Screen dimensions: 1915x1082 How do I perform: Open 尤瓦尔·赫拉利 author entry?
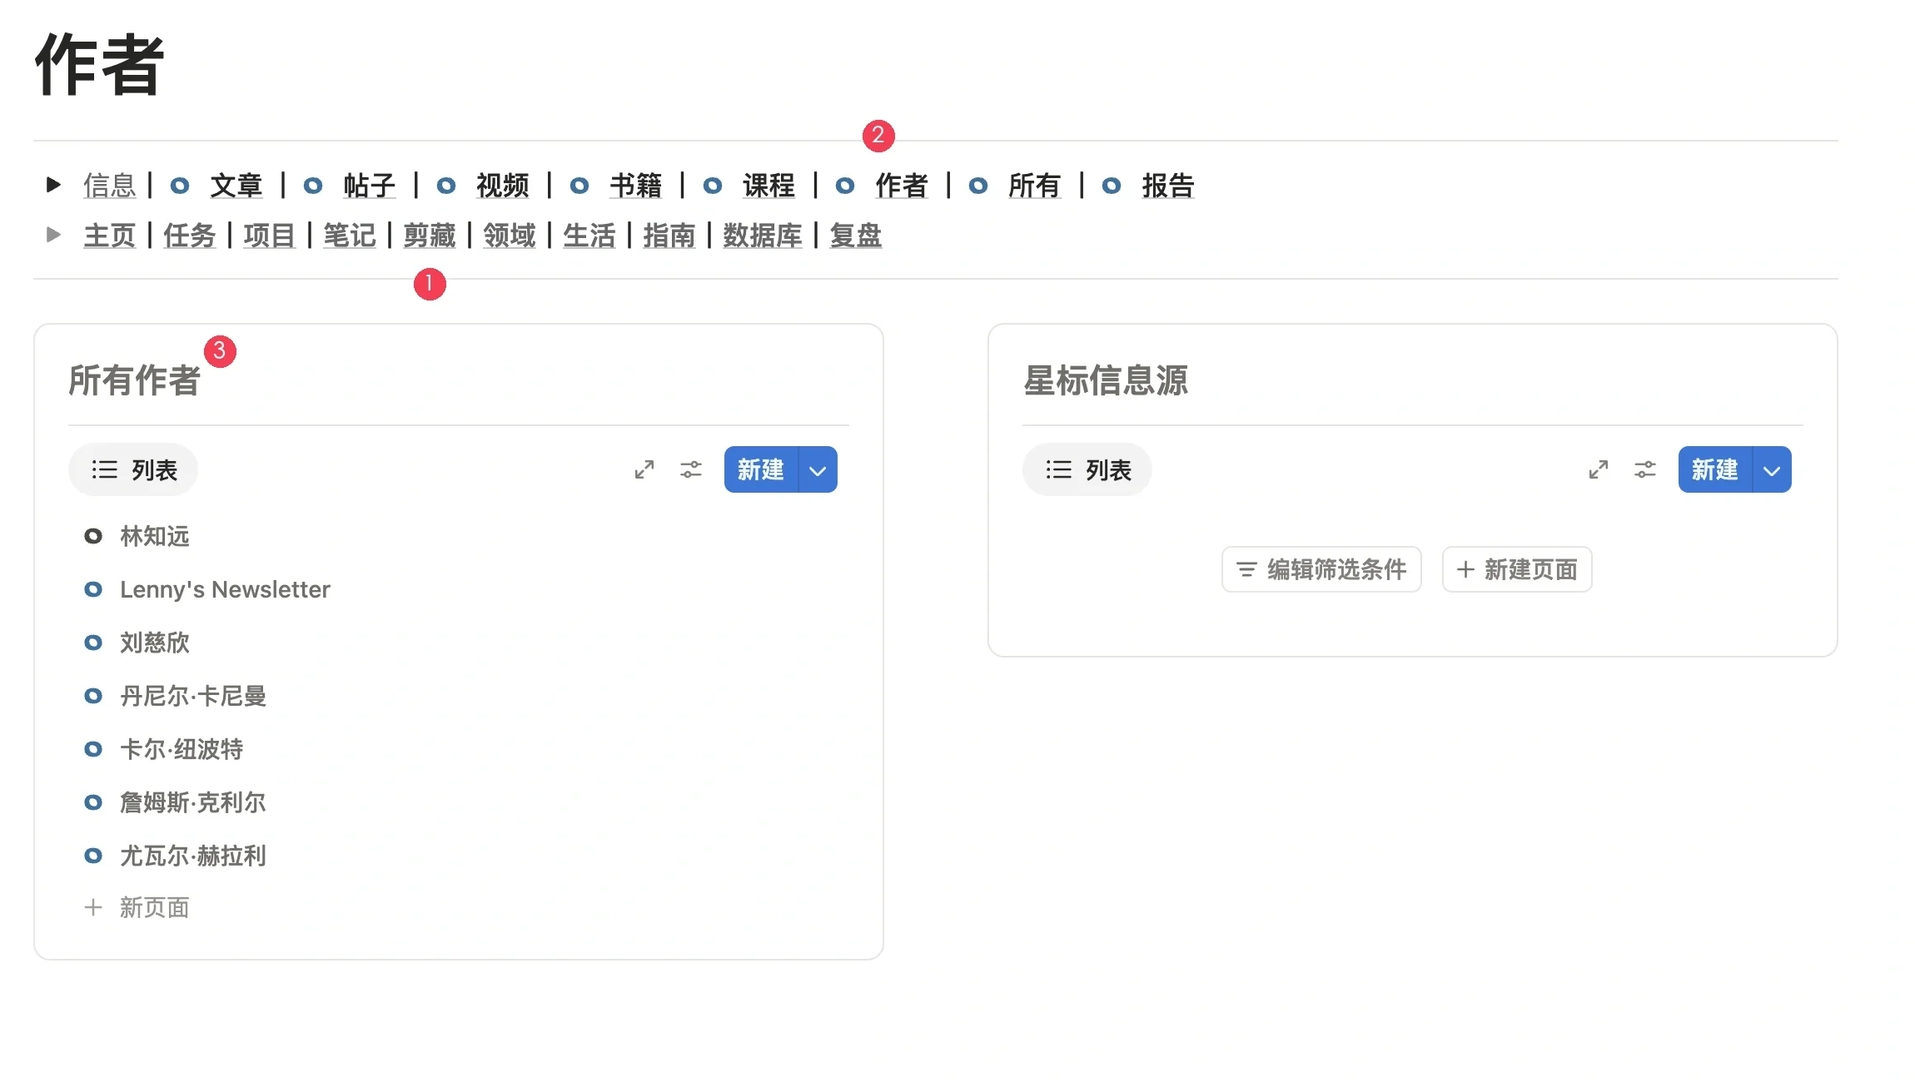tap(193, 856)
